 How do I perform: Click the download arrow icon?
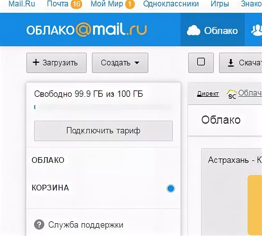231,63
